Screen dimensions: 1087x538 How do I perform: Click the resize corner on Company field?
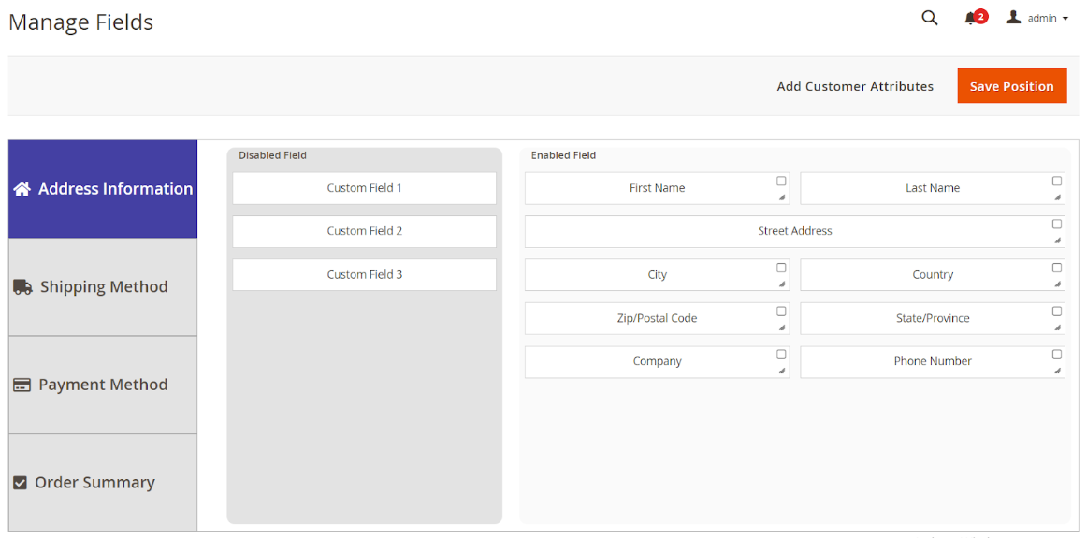[x=782, y=371]
